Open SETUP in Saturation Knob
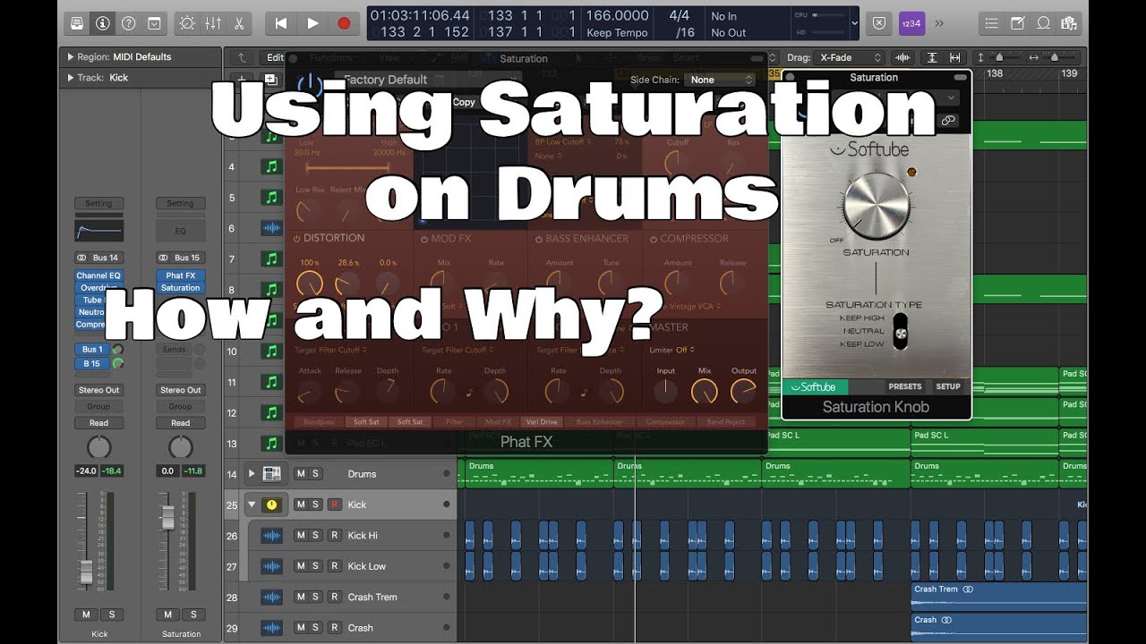 pyautogui.click(x=948, y=386)
